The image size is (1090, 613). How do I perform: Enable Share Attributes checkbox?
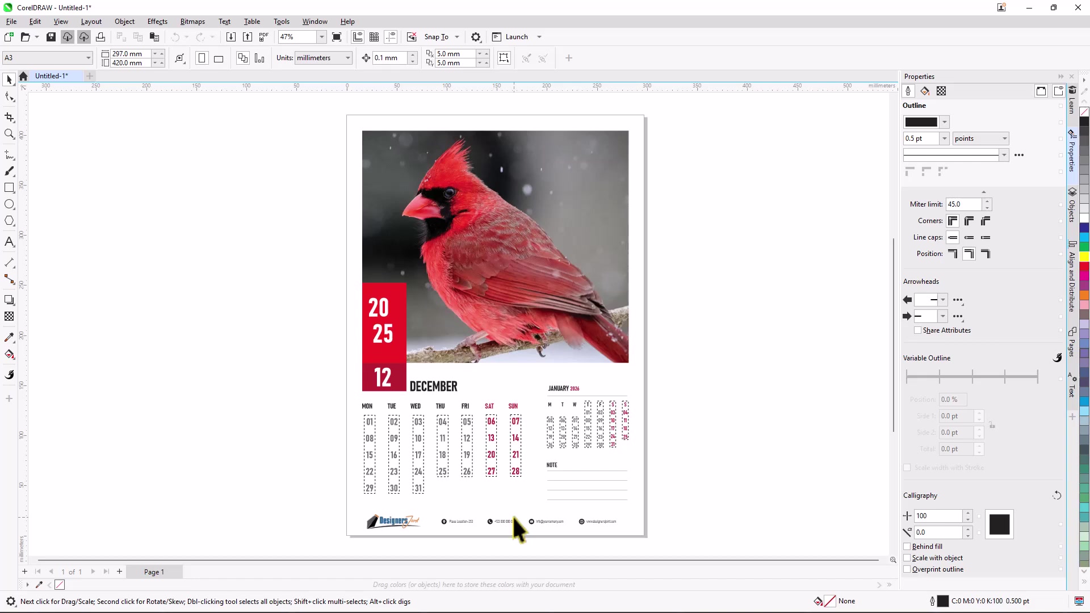click(x=917, y=330)
